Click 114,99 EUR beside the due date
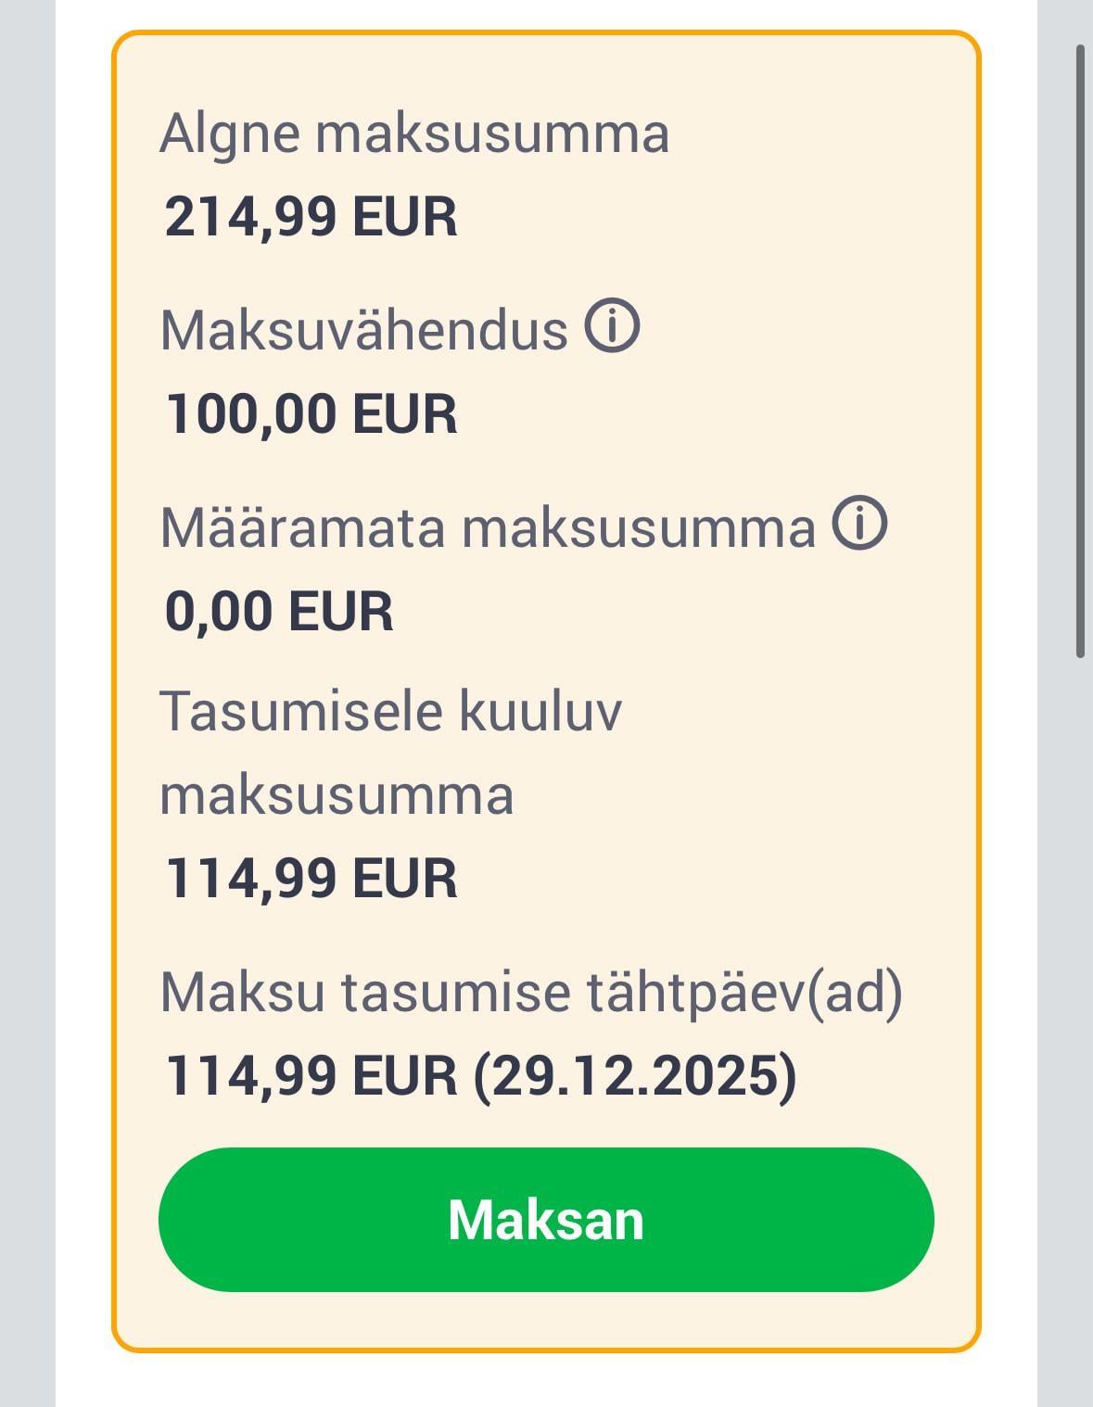 click(x=311, y=1076)
